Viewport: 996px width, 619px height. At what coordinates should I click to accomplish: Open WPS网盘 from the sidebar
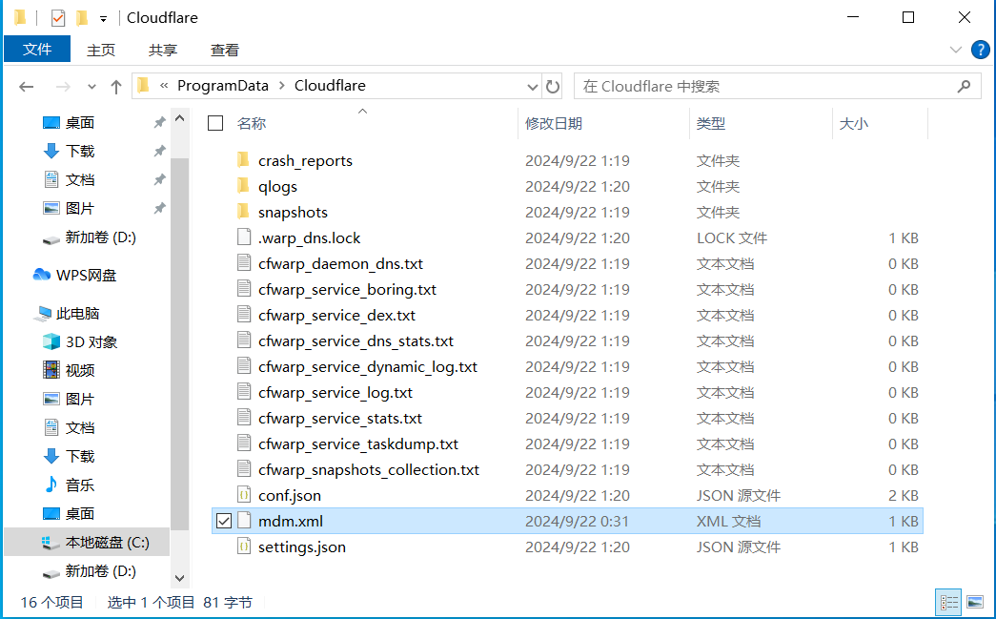tap(83, 274)
